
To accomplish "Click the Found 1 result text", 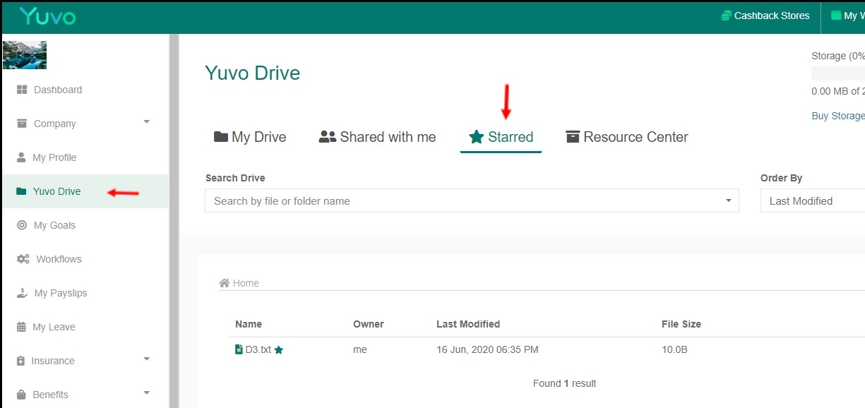I will (565, 383).
